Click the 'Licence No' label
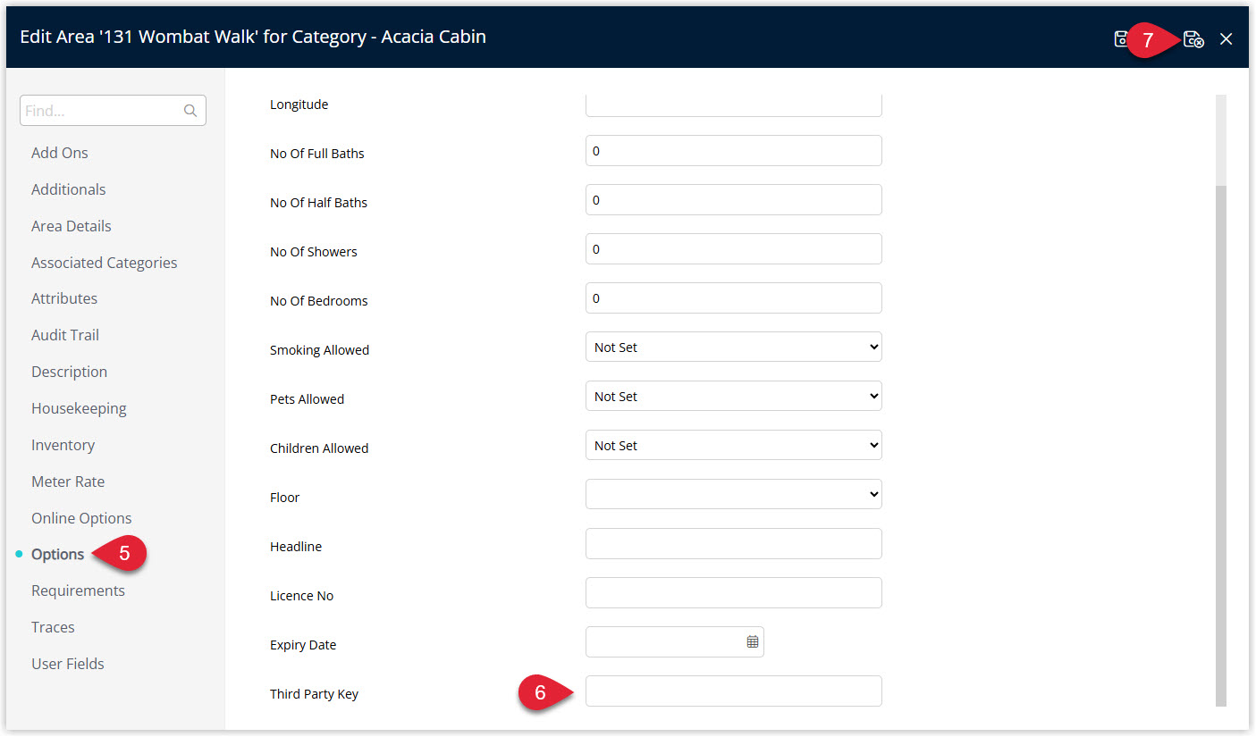 point(301,596)
